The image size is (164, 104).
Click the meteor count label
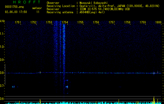(37, 8)
